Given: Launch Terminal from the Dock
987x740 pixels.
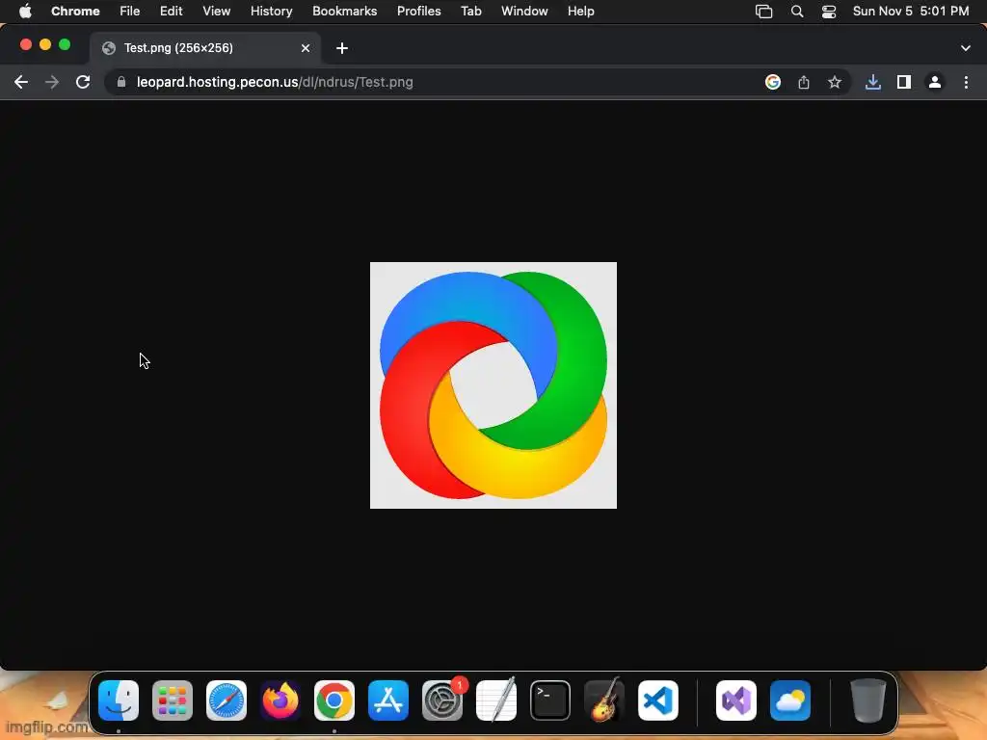Looking at the screenshot, I should click(550, 700).
